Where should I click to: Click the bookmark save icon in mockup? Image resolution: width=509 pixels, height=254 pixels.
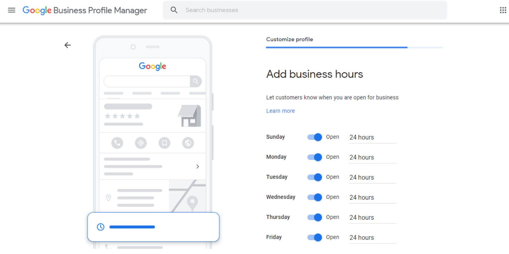[164, 143]
